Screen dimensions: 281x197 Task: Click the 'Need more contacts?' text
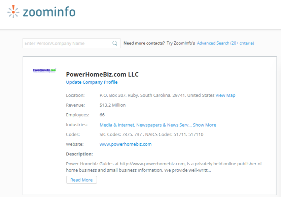144,43
